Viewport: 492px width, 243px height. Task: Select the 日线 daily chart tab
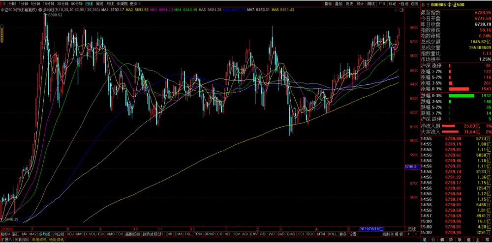(x=89, y=4)
